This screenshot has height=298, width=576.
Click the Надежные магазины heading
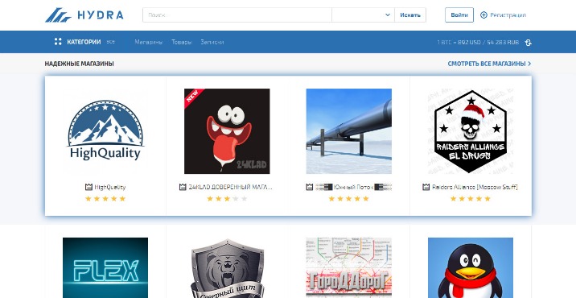[x=80, y=64]
